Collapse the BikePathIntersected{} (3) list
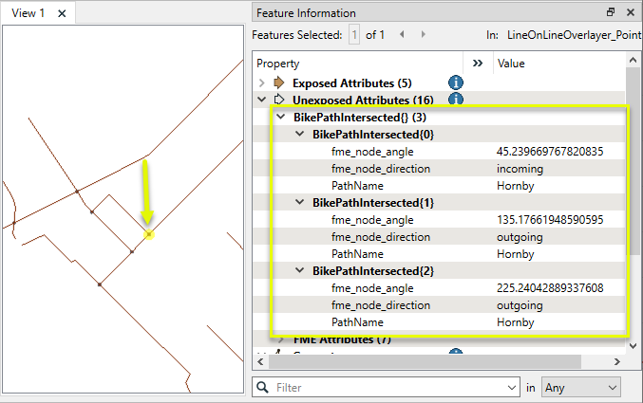Viewport: 643px width, 403px height. tap(280, 117)
